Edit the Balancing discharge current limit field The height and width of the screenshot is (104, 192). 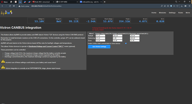(x=135, y=38)
